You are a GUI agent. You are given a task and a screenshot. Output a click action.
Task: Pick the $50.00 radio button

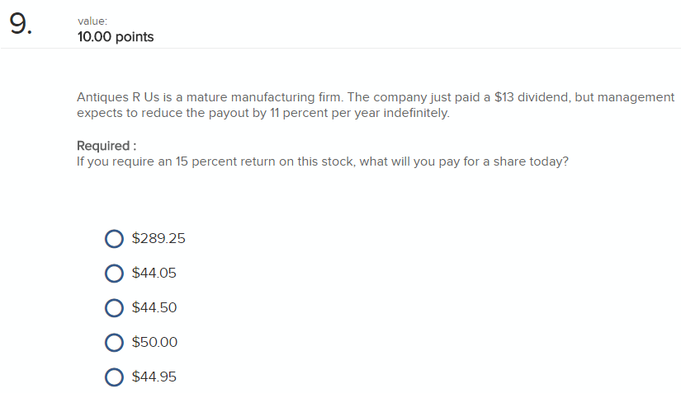(x=114, y=343)
